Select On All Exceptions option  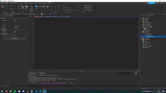pos(66,8)
